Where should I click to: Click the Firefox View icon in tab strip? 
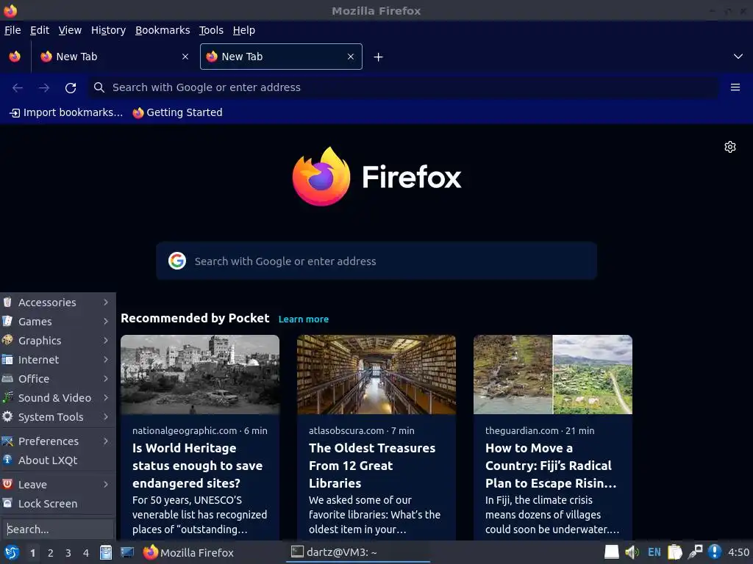point(15,57)
